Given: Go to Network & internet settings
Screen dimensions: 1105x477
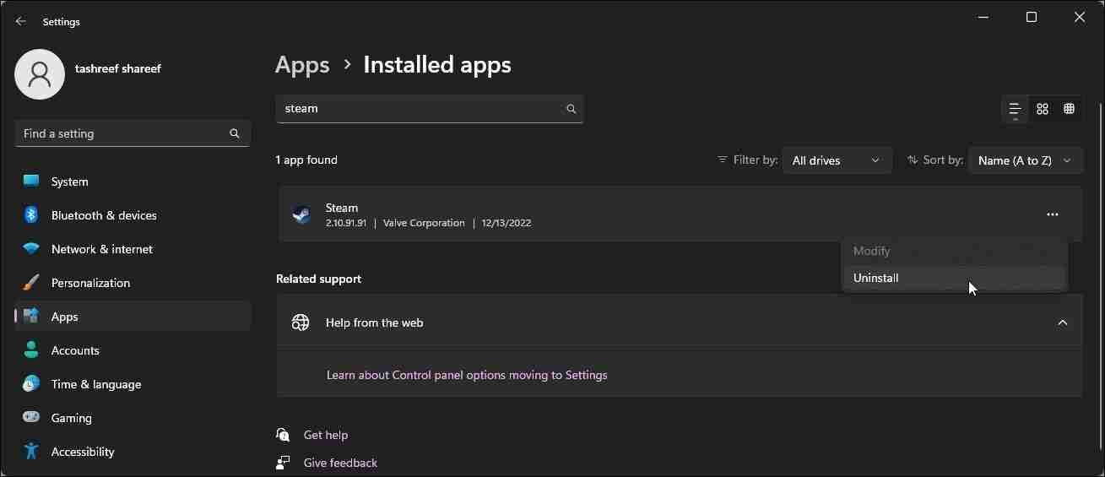Looking at the screenshot, I should point(102,249).
